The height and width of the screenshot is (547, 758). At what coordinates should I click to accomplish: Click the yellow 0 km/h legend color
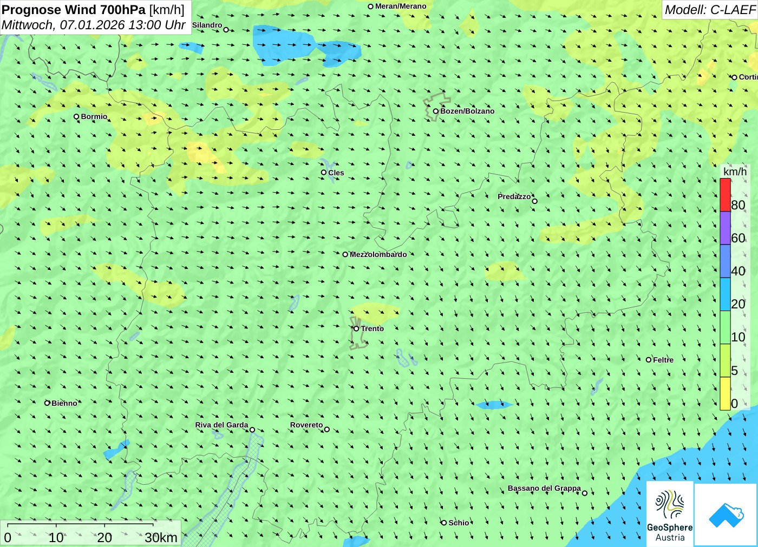[725, 393]
